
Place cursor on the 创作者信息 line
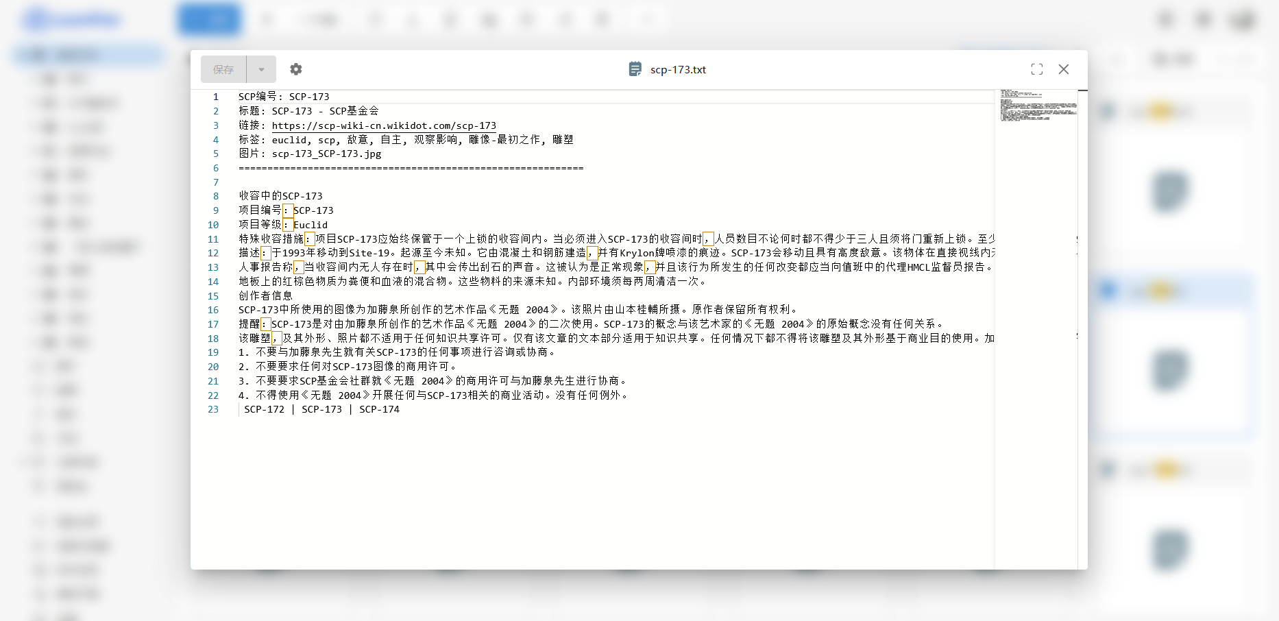[x=265, y=295]
